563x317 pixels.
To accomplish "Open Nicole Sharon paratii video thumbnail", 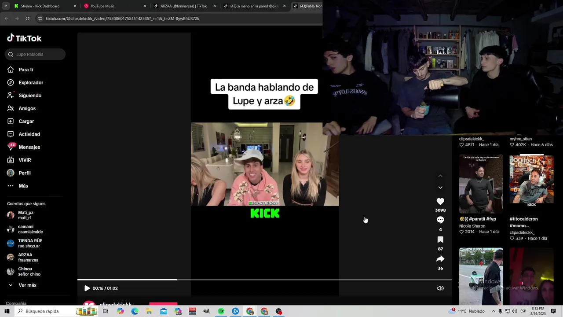I will pos(481,184).
